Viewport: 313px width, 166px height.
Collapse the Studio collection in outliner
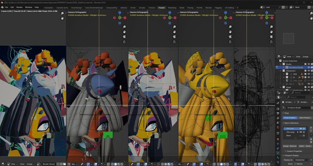click(281, 64)
